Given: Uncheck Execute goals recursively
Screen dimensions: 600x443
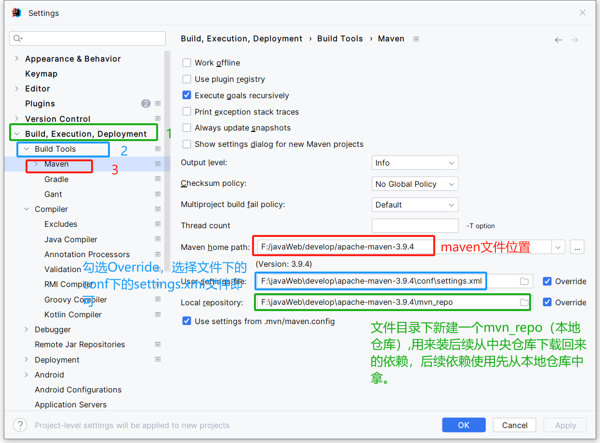Looking at the screenshot, I should pos(187,95).
